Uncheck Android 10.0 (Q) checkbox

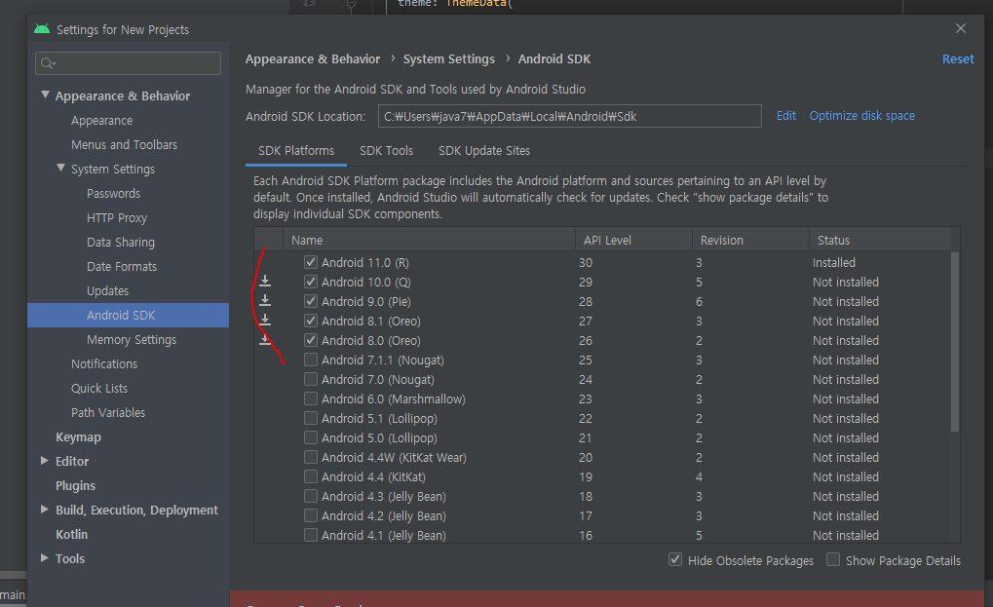tap(310, 282)
